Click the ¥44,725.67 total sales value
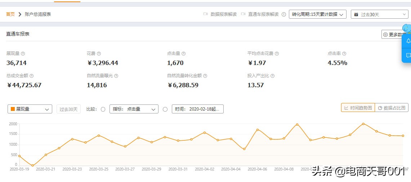411x182 pixels. coord(24,85)
